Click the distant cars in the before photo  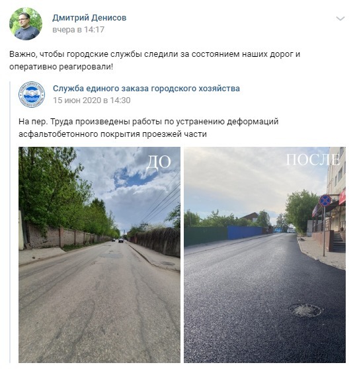point(118,240)
